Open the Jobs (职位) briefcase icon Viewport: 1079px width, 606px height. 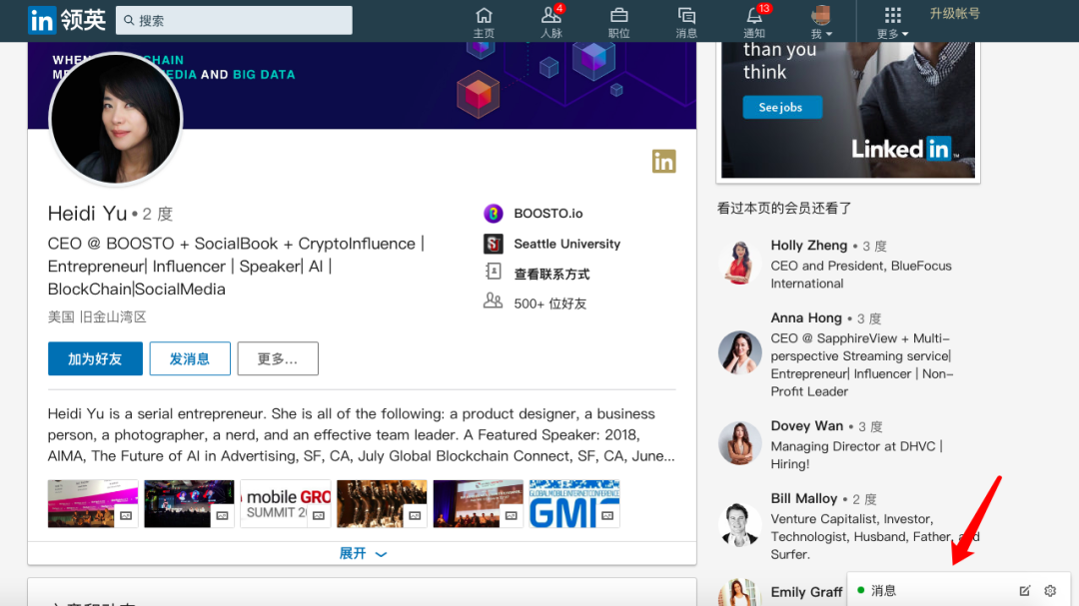618,22
